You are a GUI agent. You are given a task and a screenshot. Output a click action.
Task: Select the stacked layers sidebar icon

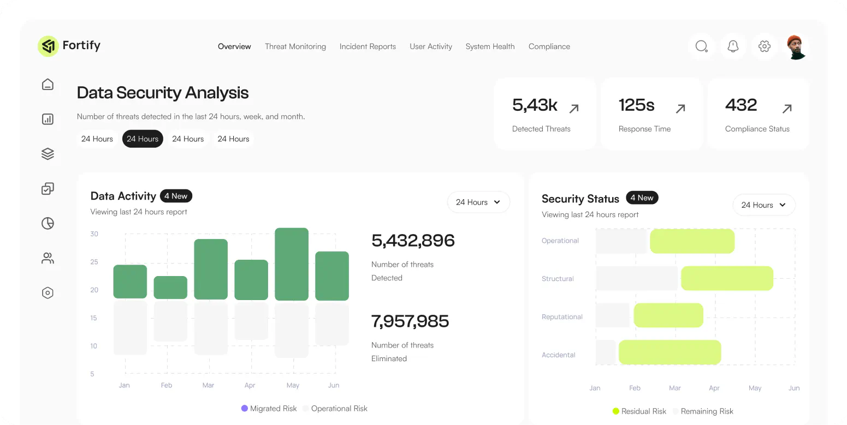48,154
